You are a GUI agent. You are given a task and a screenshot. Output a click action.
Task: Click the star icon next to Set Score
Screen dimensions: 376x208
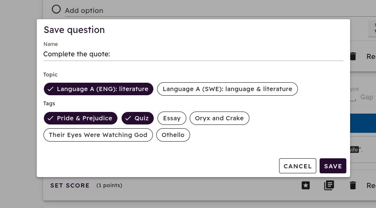[x=305, y=185]
